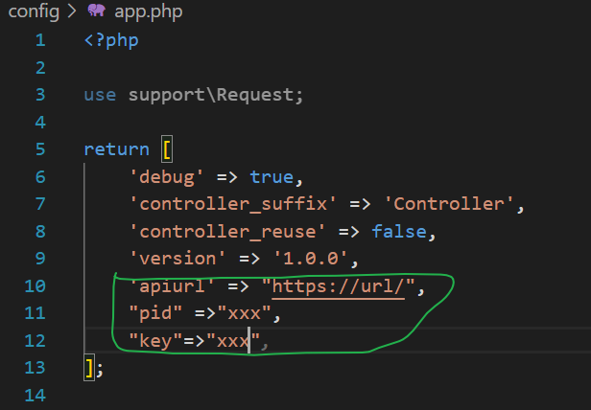Open the app.php breadcrumb item
This screenshot has width=591, height=410.
click(x=149, y=11)
